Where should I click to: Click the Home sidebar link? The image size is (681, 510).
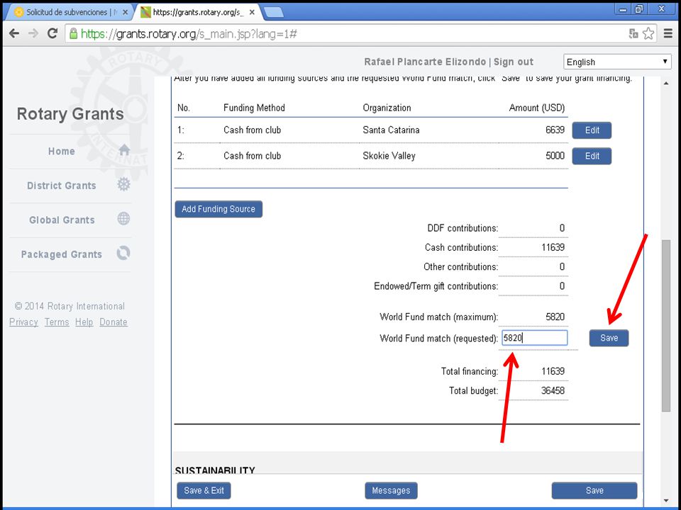(61, 152)
